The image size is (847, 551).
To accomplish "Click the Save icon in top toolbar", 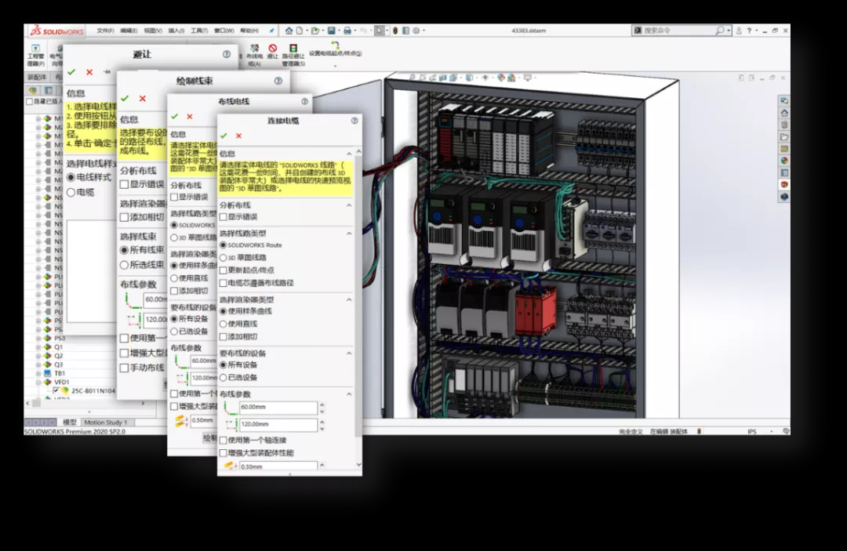I will pos(332,31).
